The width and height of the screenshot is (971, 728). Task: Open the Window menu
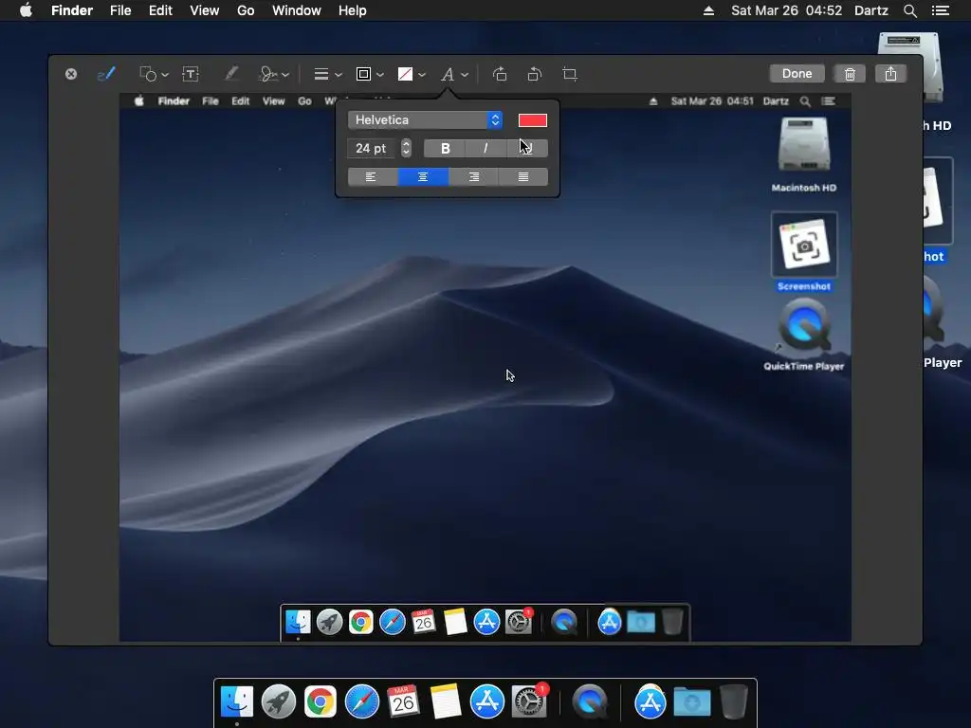click(x=297, y=10)
